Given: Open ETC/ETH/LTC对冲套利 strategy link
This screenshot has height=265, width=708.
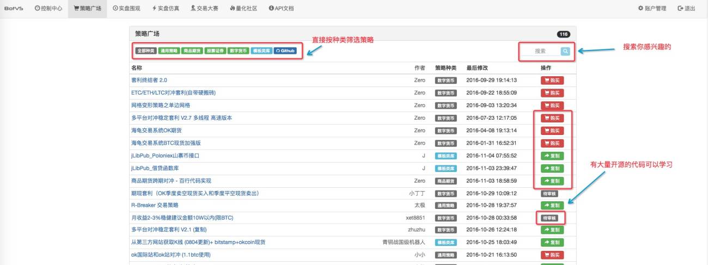Looking at the screenshot, I should pyautogui.click(x=173, y=93).
